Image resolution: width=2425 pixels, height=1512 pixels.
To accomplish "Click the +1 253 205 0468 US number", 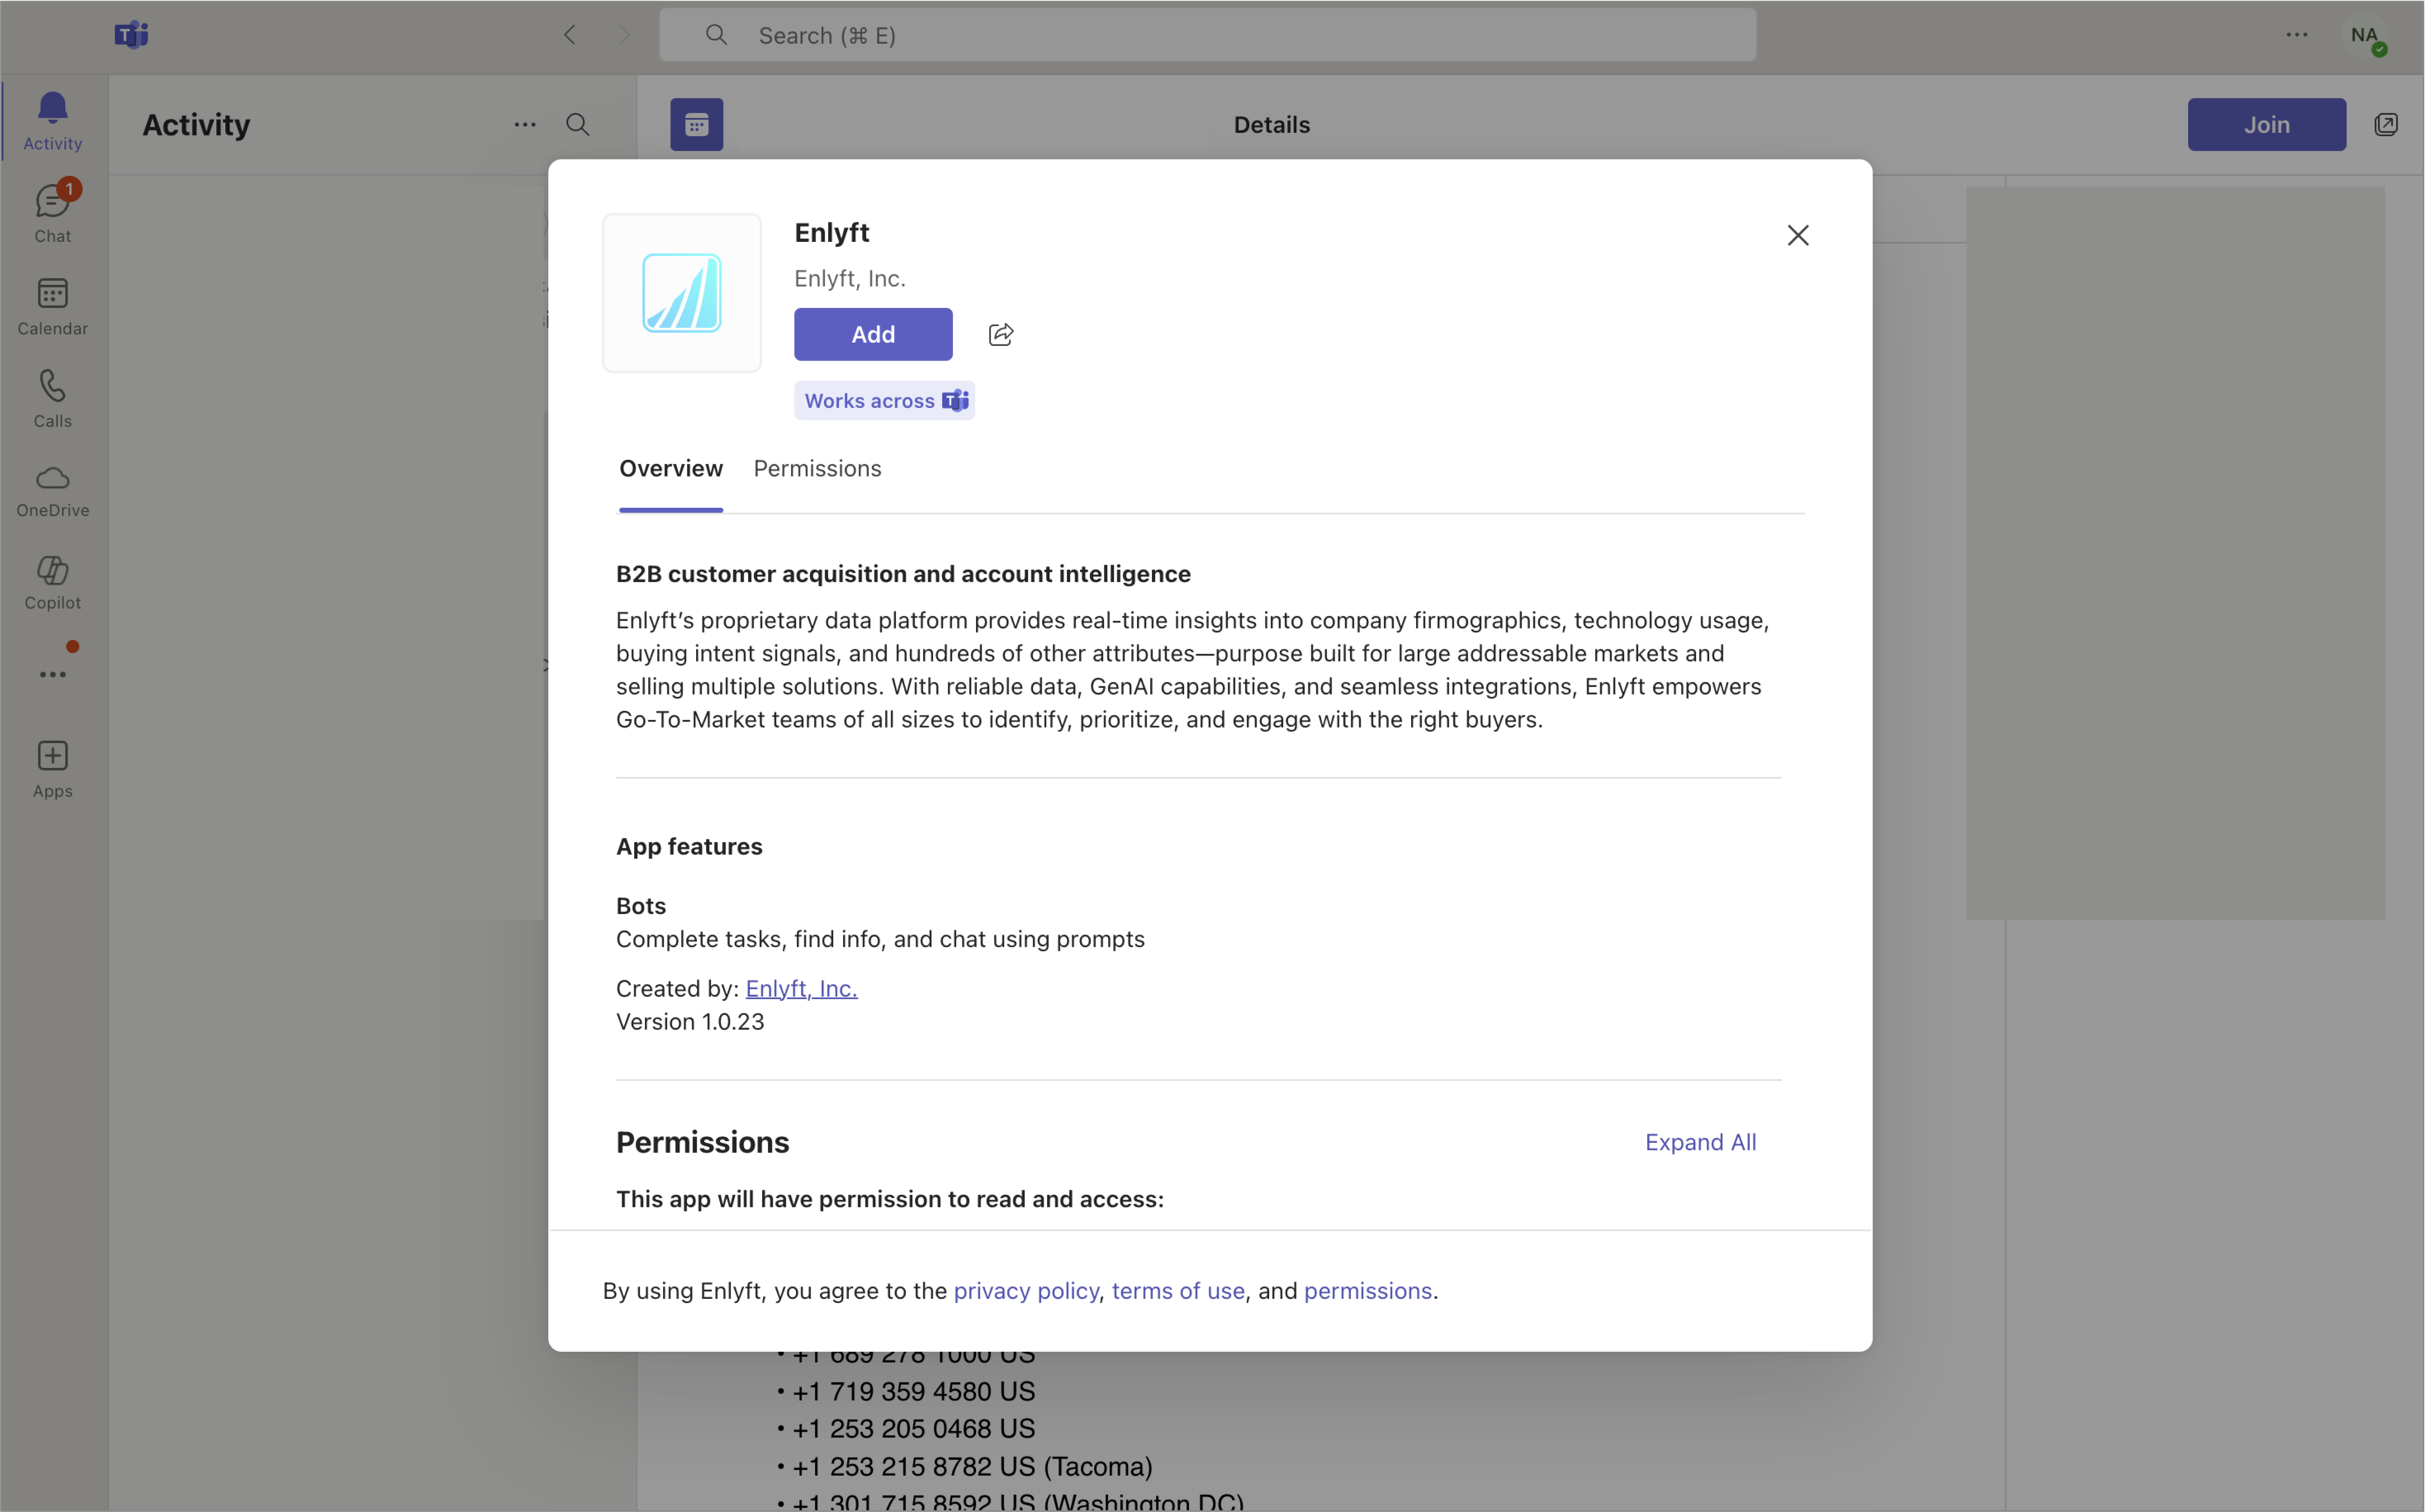I will pos(914,1429).
